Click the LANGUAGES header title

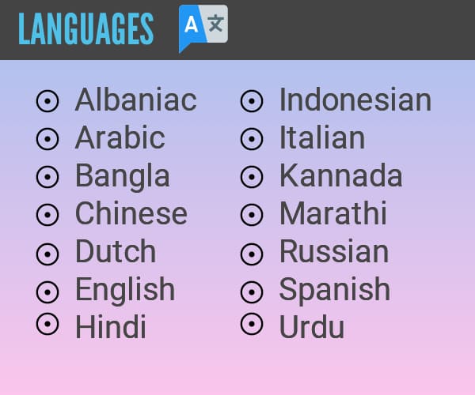click(86, 29)
